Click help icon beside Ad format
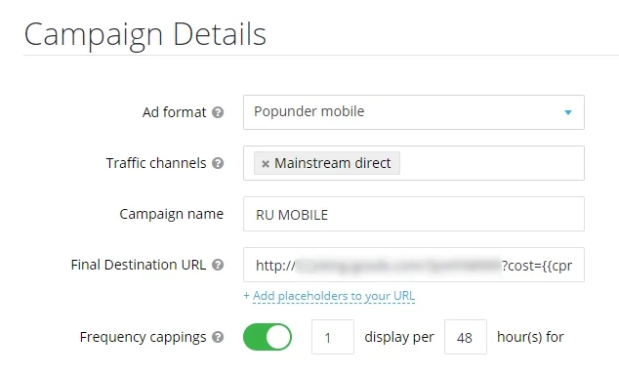The image size is (619, 375). point(218,112)
